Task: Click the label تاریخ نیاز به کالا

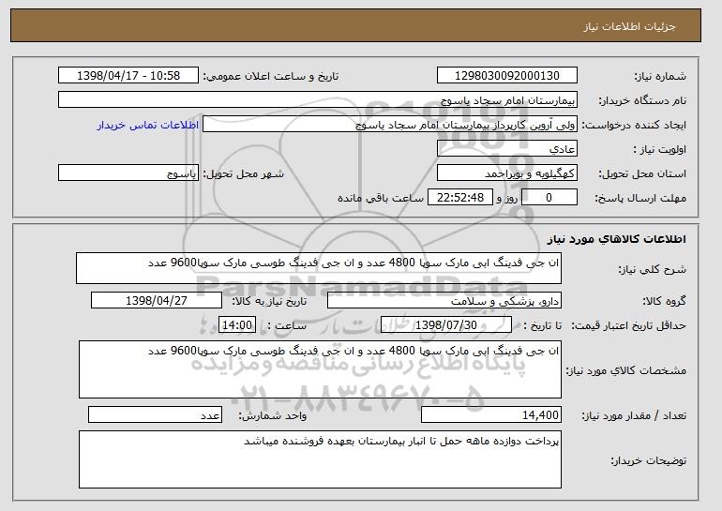Action: point(269,301)
